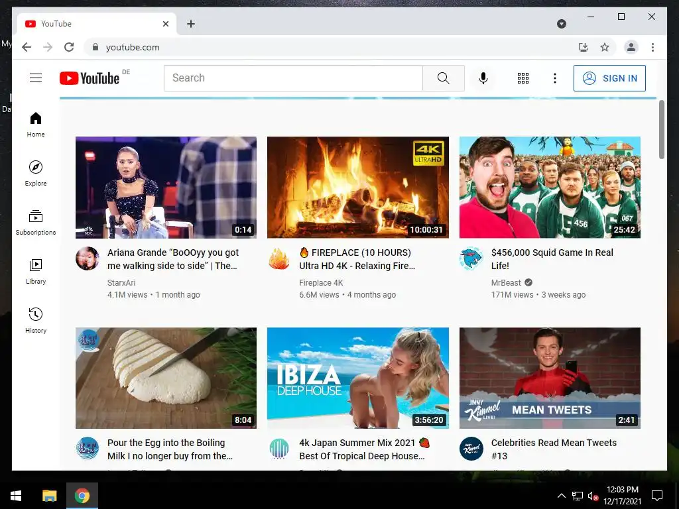Click the page's vertical scrollbar thumb
This screenshot has height=509, width=679.
tap(661, 129)
